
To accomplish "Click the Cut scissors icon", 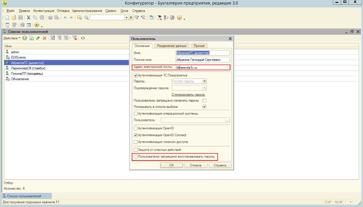I will [28, 17].
